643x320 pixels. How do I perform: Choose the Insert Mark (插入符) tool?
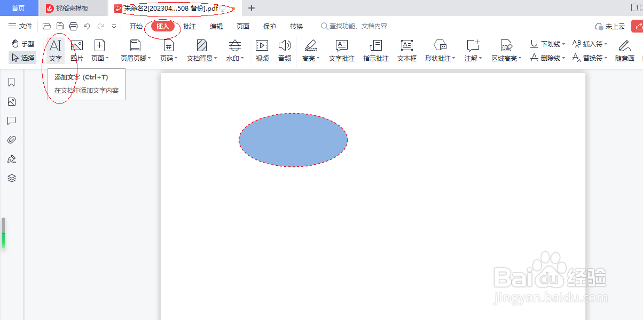point(590,44)
